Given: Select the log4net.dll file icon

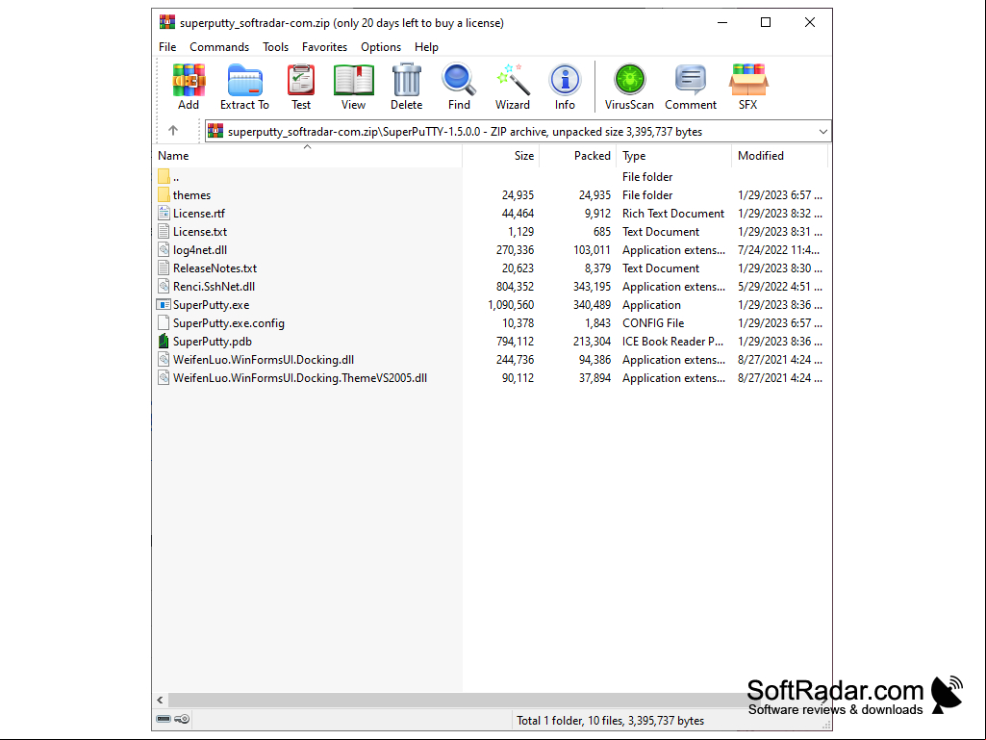Looking at the screenshot, I should tap(164, 249).
